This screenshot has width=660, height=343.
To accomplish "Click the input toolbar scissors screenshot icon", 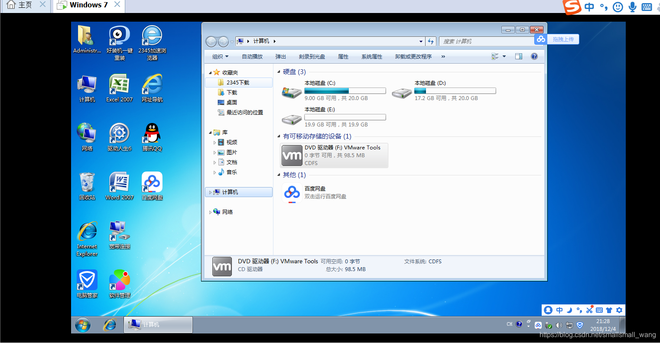I will [589, 310].
